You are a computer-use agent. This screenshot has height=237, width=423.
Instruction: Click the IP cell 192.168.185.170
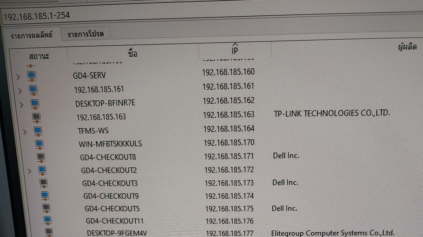[229, 142]
